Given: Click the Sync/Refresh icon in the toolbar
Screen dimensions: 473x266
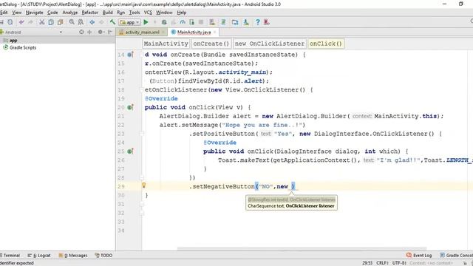Looking at the screenshot, I should click(x=10, y=22).
